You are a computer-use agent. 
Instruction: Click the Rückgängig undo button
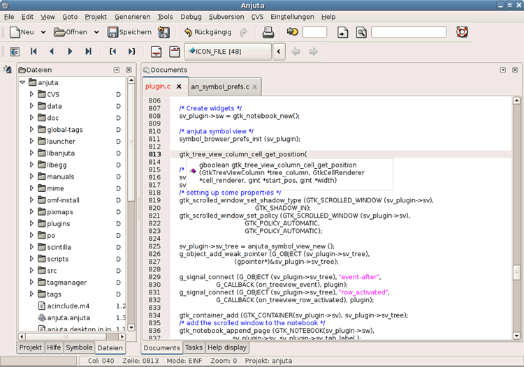(208, 32)
